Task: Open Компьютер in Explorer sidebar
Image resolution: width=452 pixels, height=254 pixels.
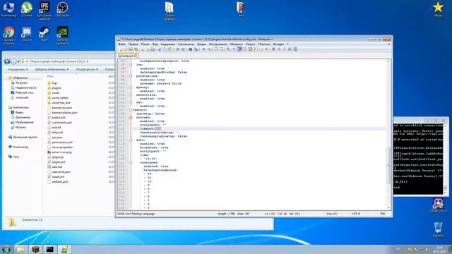Action: [x=18, y=147]
